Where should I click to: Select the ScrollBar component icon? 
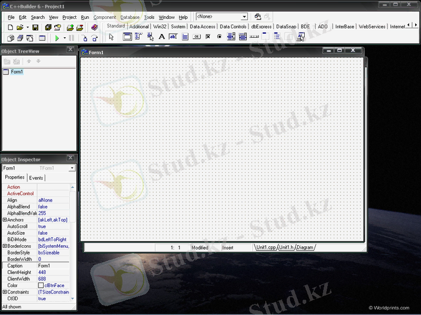coord(254,37)
